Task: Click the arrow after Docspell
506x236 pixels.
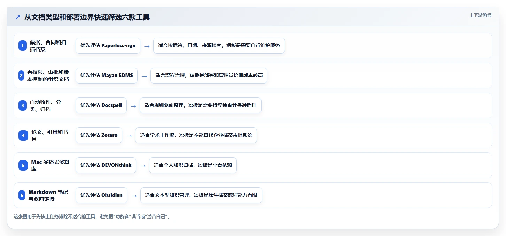Action: (133, 106)
